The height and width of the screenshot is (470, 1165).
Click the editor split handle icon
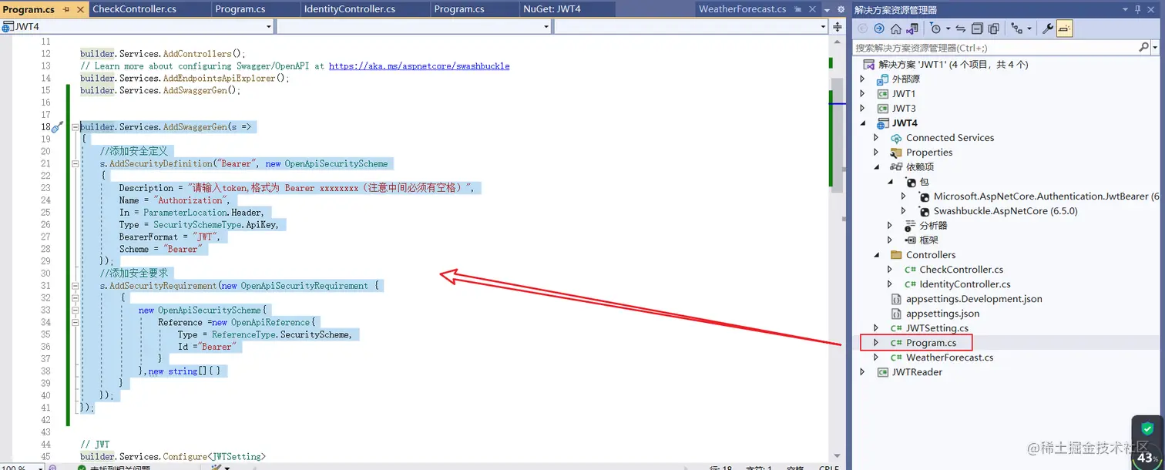838,26
